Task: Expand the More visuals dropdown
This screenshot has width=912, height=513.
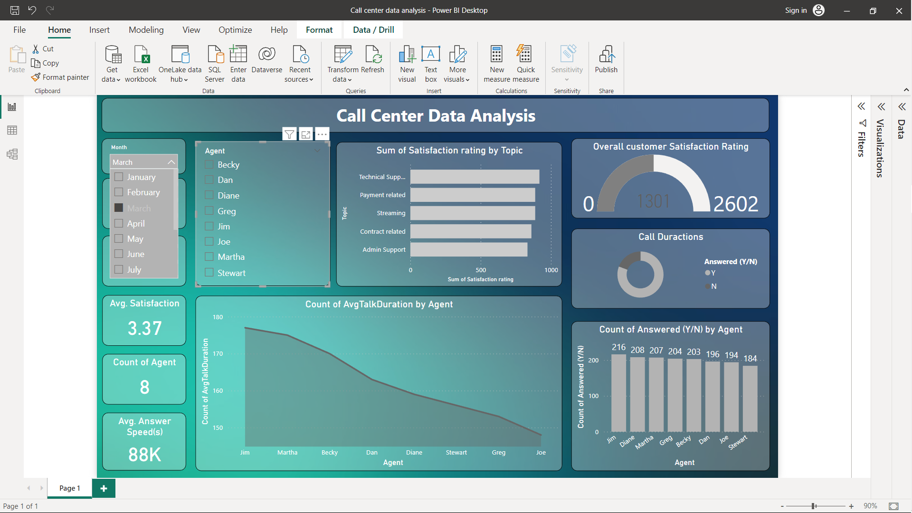Action: click(x=456, y=64)
